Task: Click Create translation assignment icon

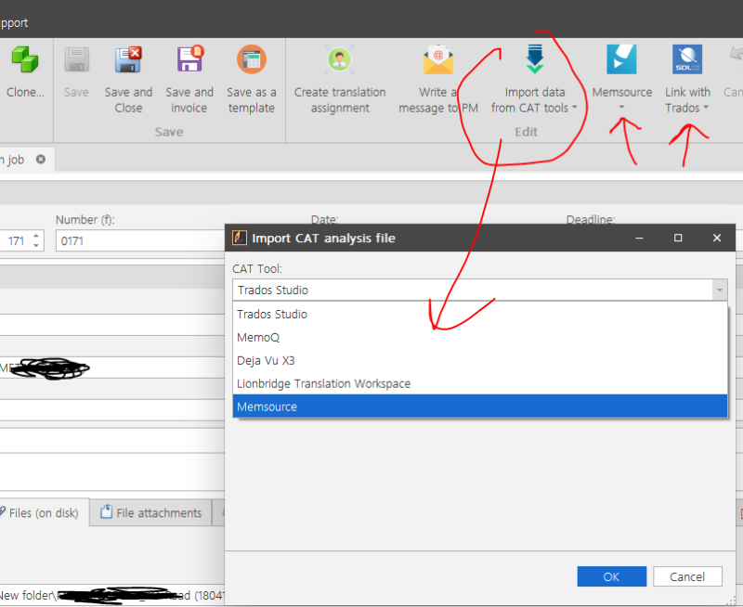Action: (340, 59)
